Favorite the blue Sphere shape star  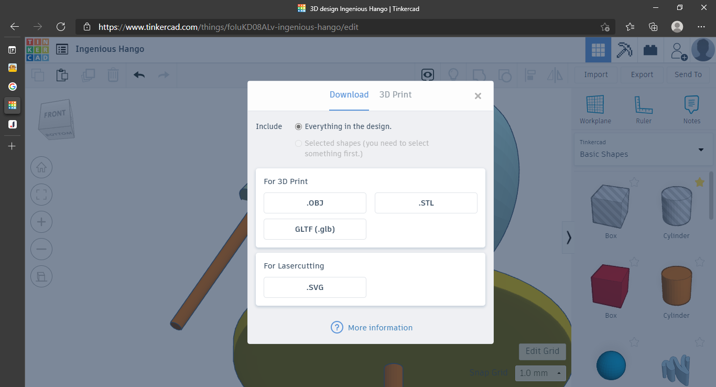tap(634, 342)
